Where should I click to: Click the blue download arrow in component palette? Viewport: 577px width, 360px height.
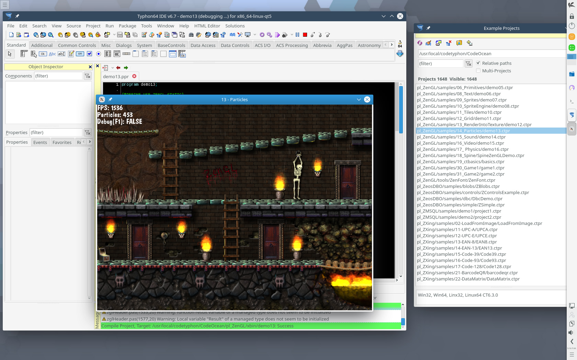[x=400, y=54]
